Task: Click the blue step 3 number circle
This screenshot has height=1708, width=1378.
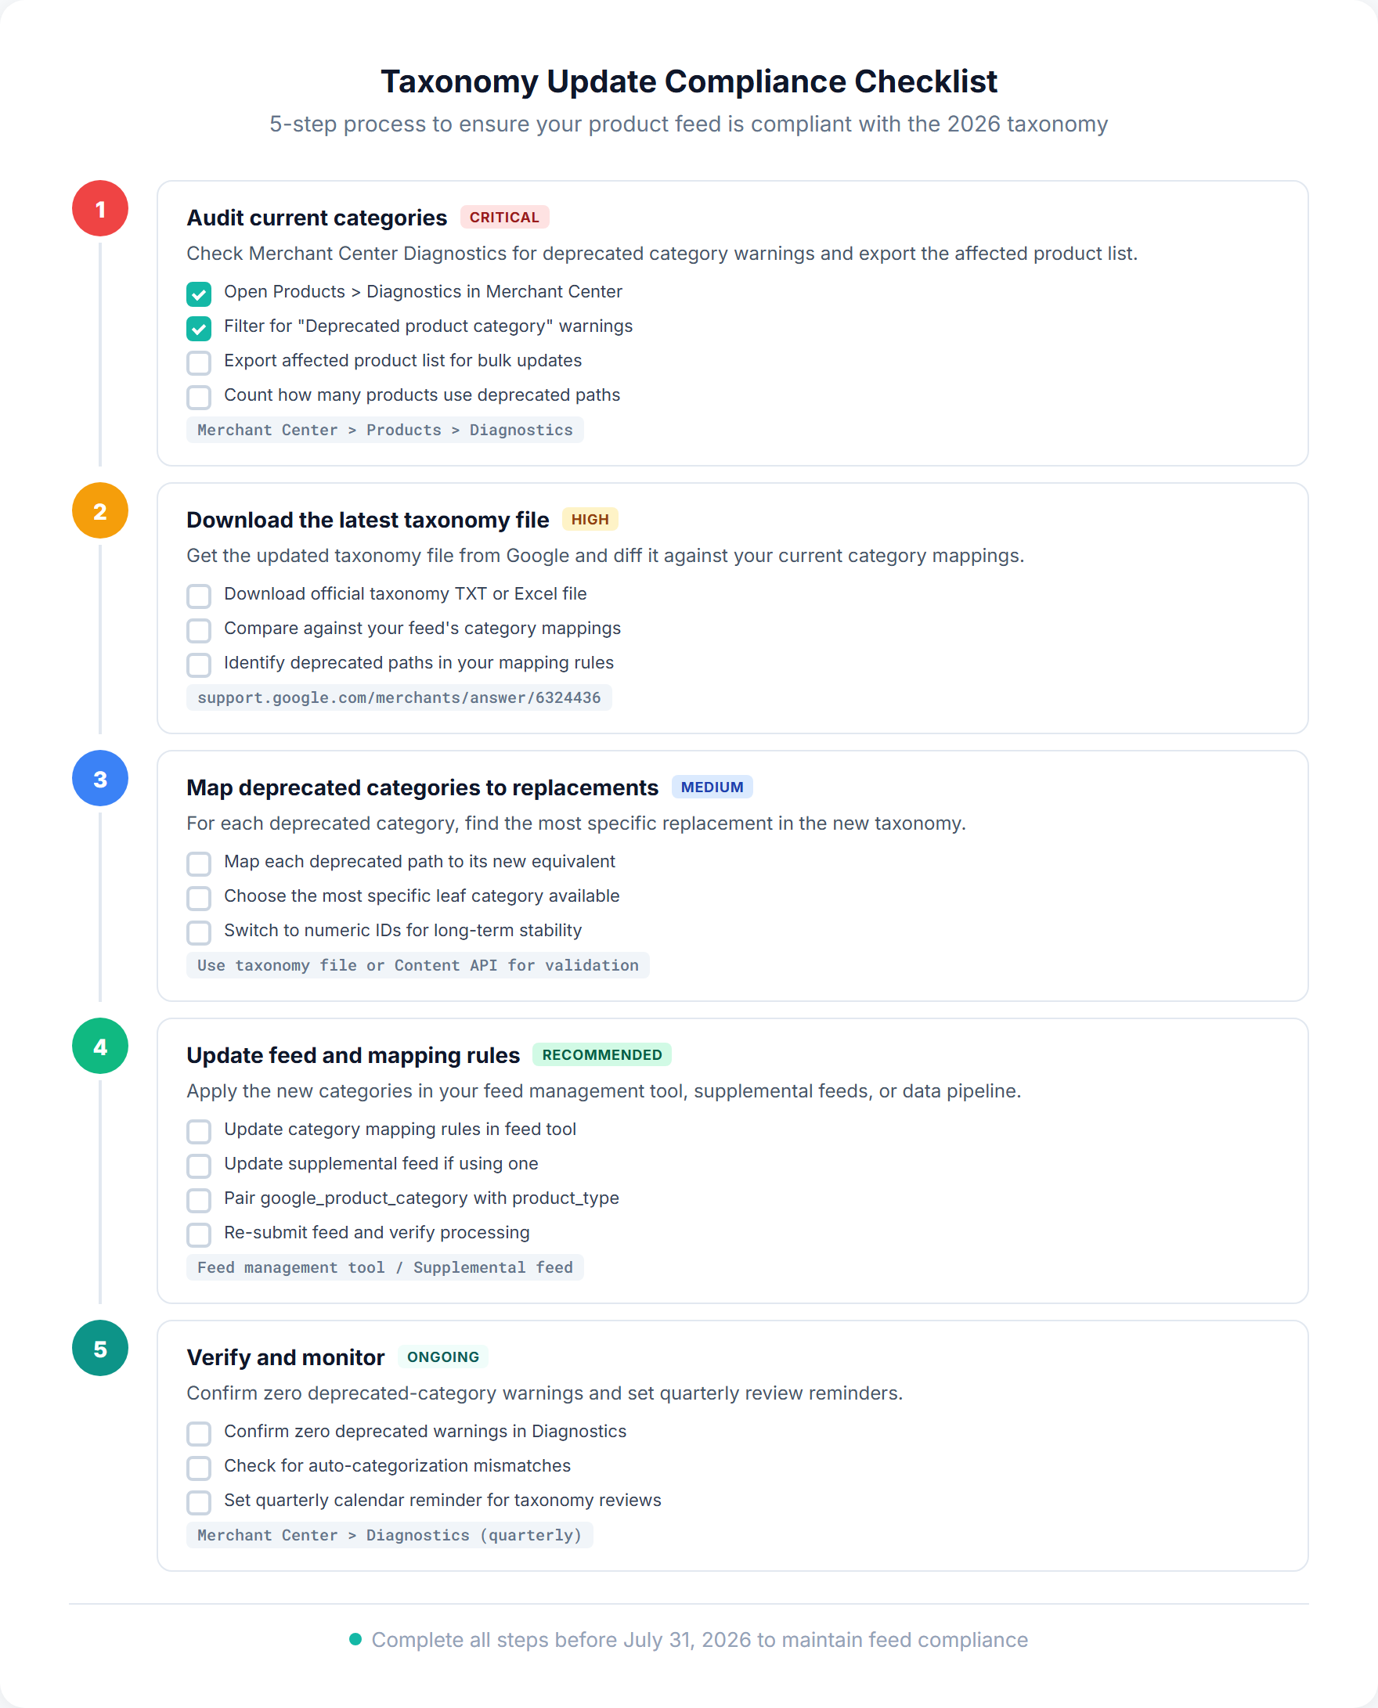Action: coord(100,780)
